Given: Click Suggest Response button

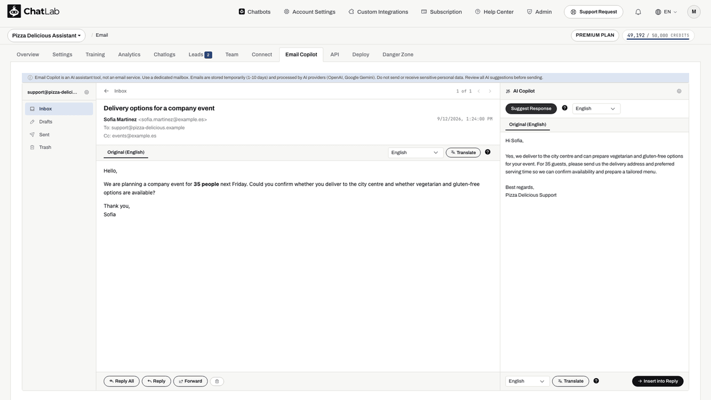Looking at the screenshot, I should point(531,108).
